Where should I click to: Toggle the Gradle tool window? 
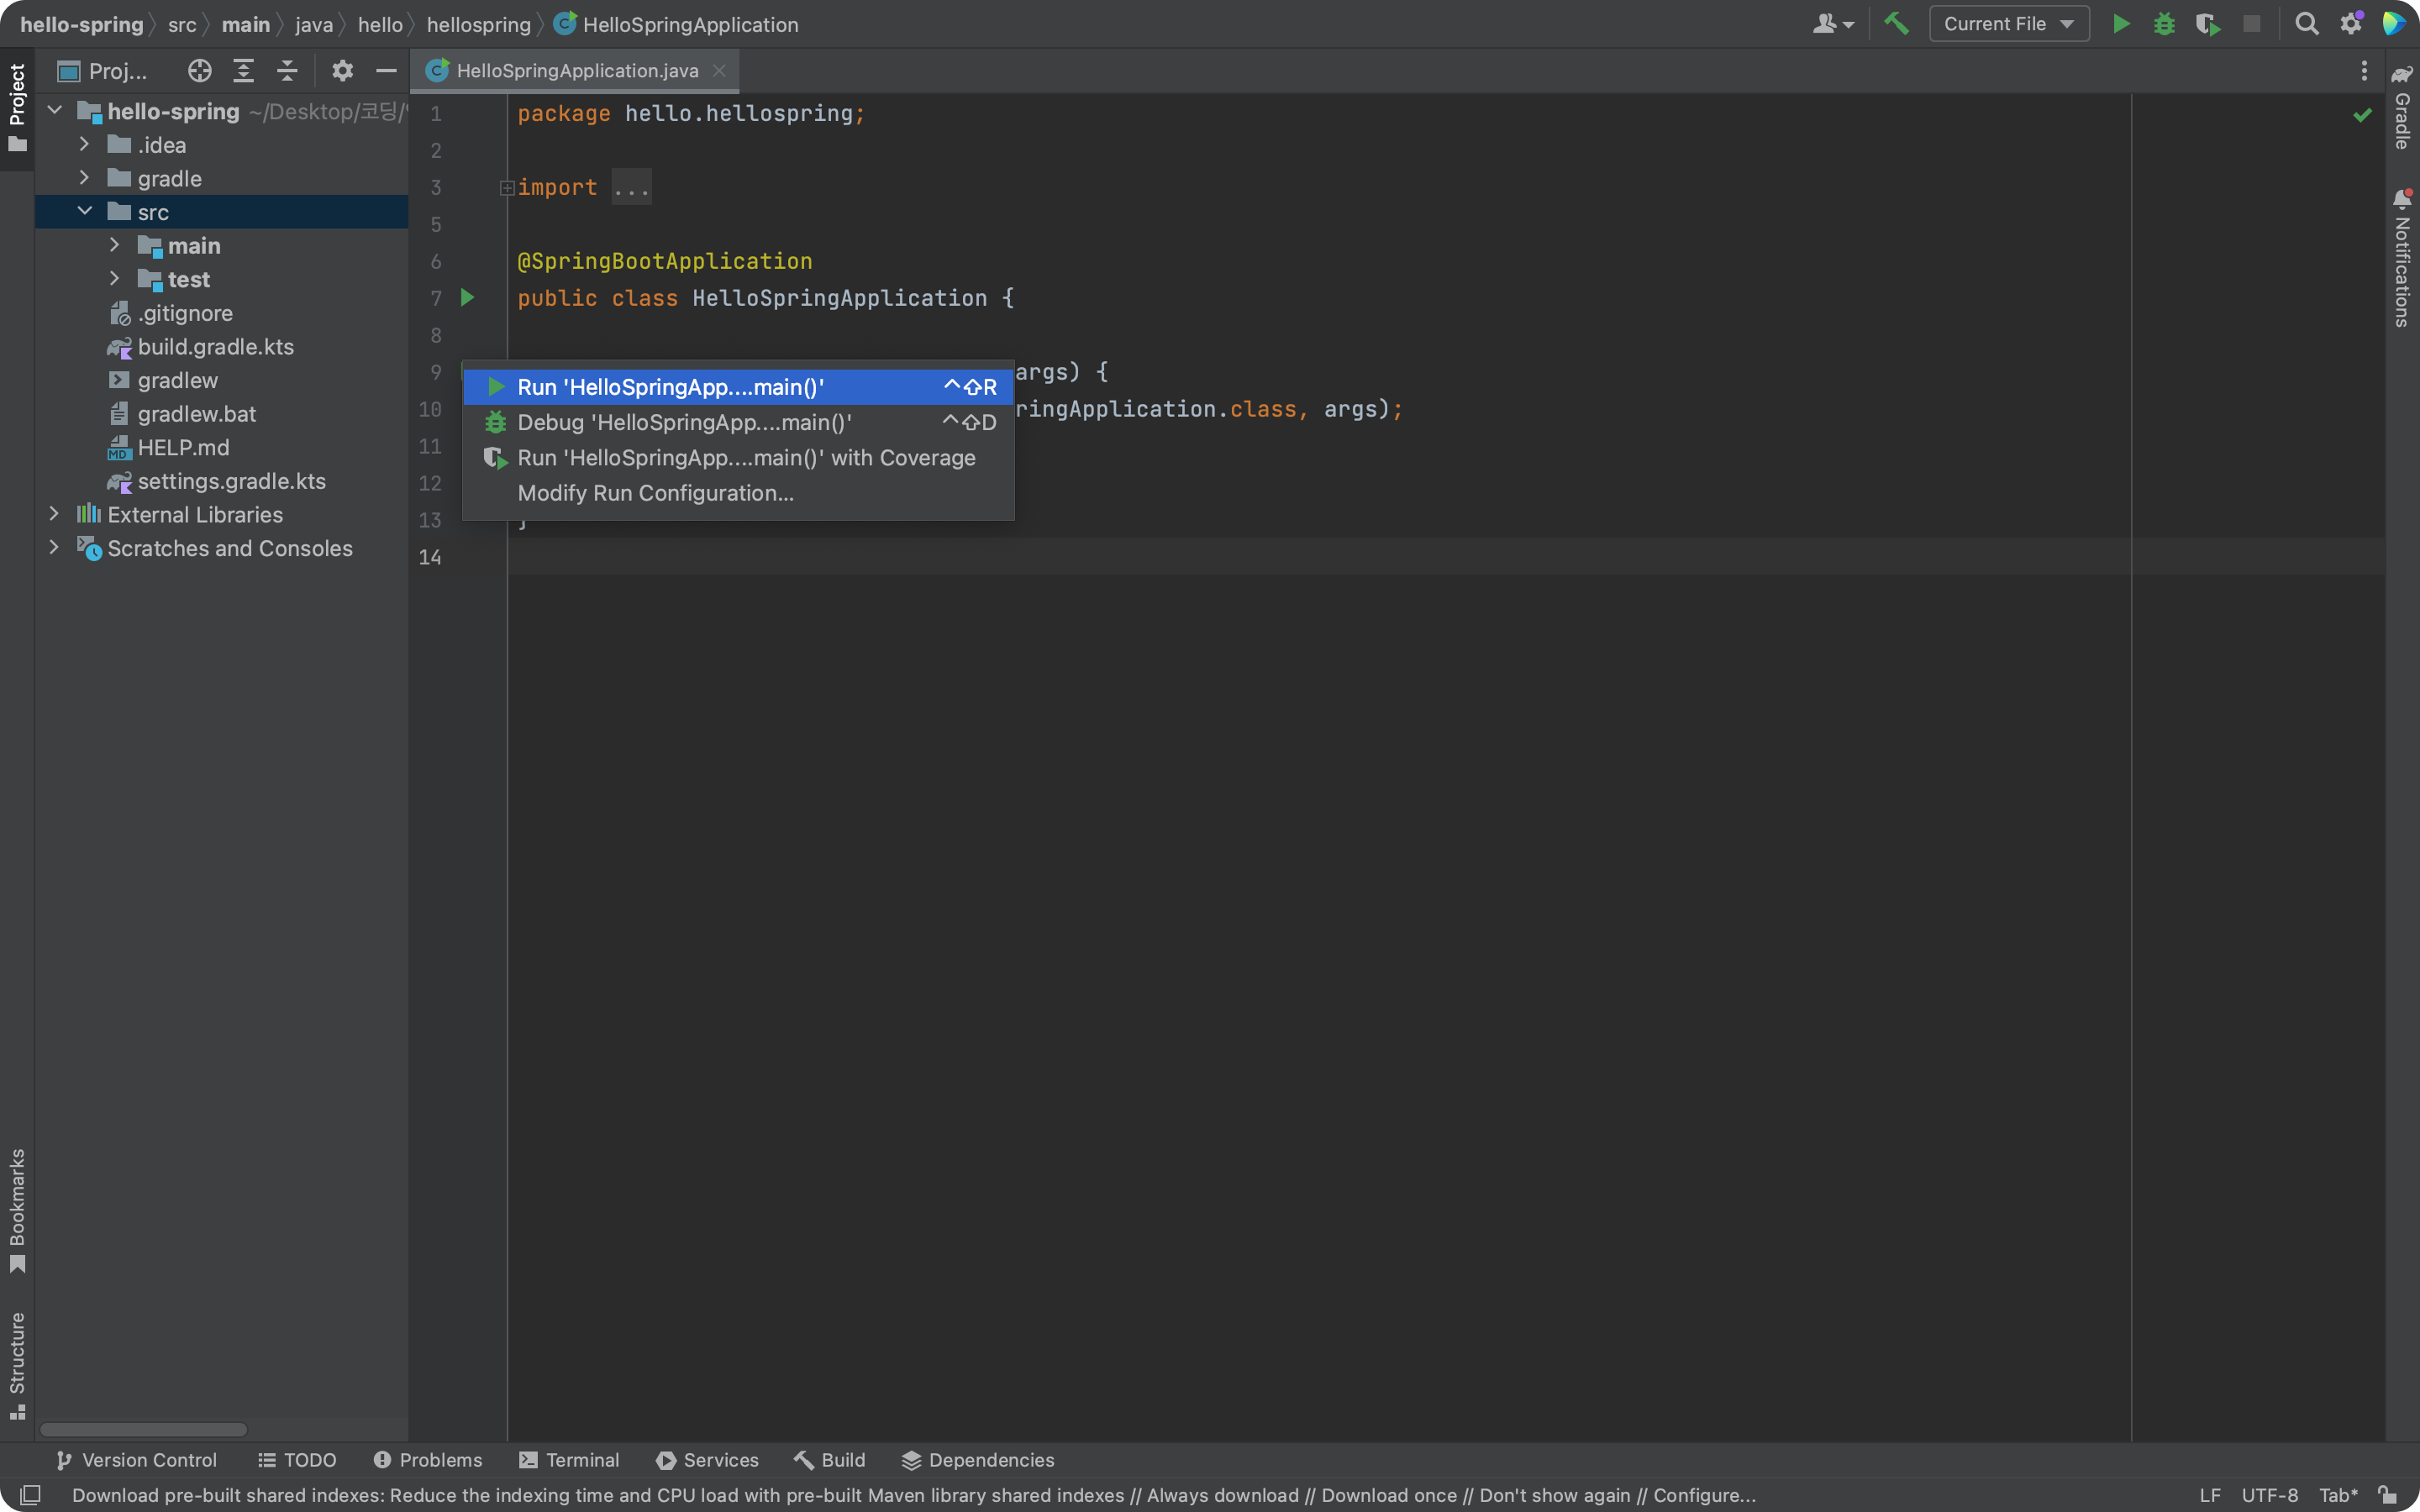2402,108
